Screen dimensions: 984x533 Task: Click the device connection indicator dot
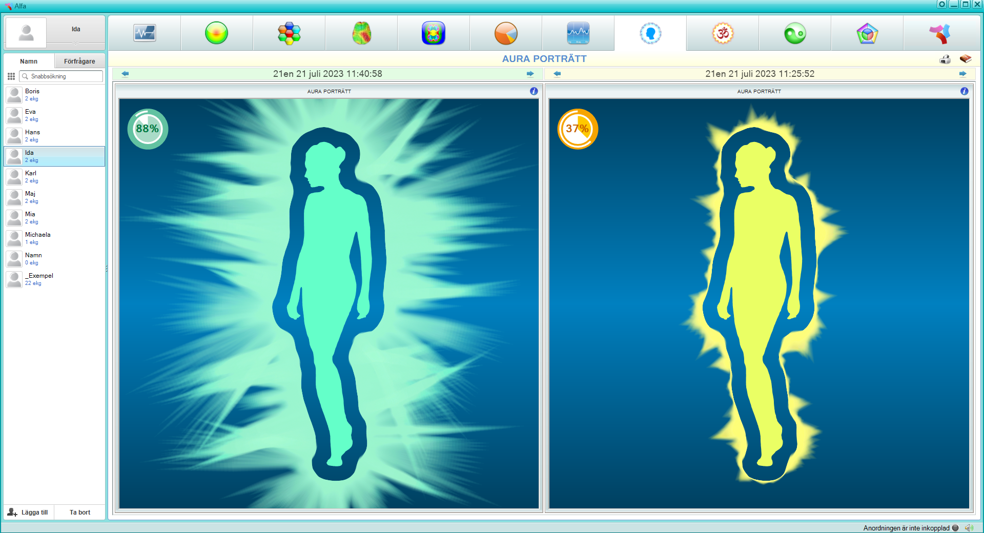coord(955,528)
